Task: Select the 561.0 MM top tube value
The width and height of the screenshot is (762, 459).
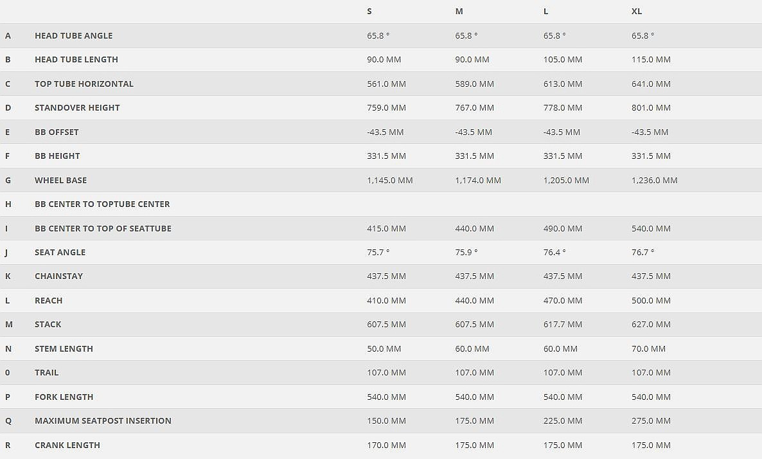Action: pos(386,84)
